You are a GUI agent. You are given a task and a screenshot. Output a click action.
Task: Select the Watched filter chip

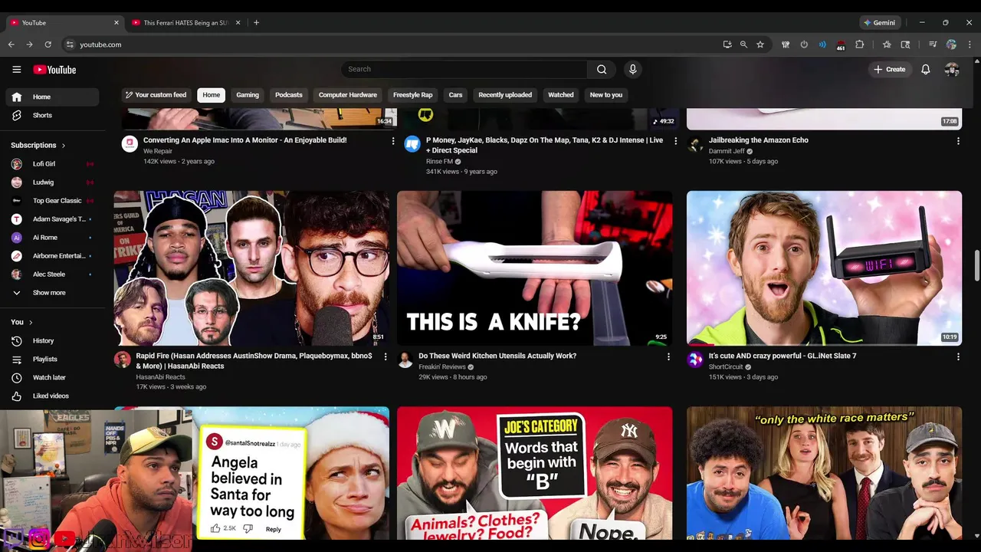[x=561, y=95]
